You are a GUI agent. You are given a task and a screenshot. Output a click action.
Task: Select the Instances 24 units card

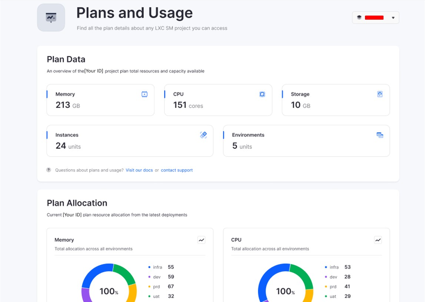click(130, 141)
